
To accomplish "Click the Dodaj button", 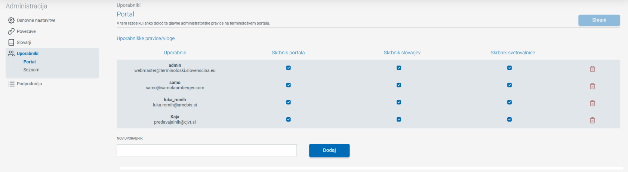I will coord(329,150).
